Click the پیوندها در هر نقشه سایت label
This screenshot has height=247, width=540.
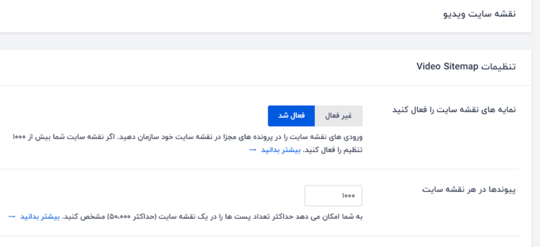(x=469, y=189)
